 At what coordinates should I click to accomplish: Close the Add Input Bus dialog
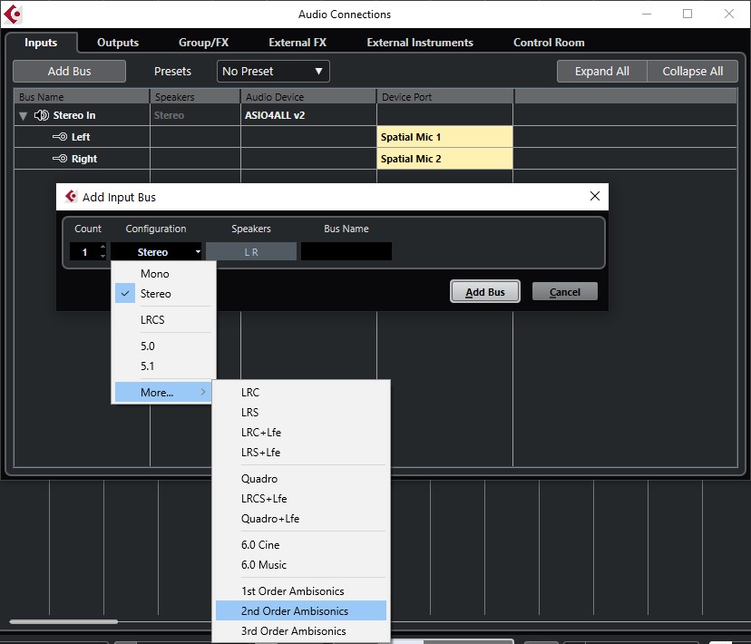595,196
